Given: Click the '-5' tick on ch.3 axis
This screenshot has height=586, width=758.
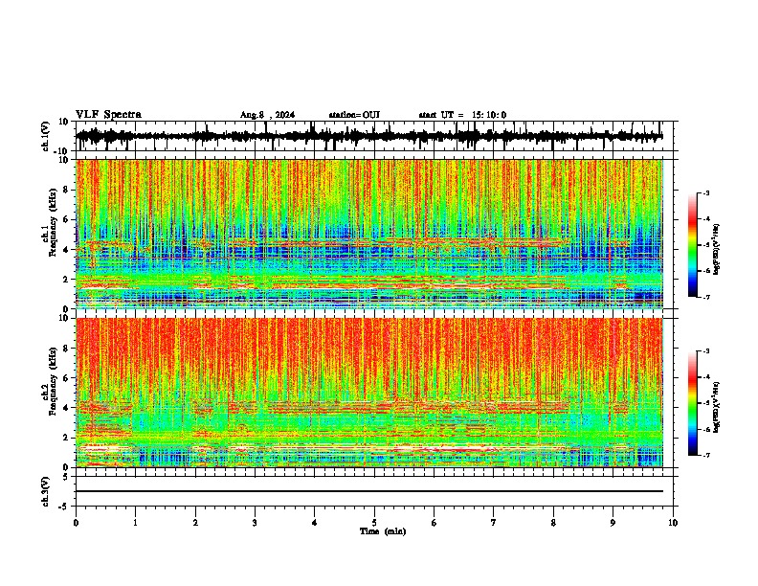Looking at the screenshot, I should [x=64, y=507].
